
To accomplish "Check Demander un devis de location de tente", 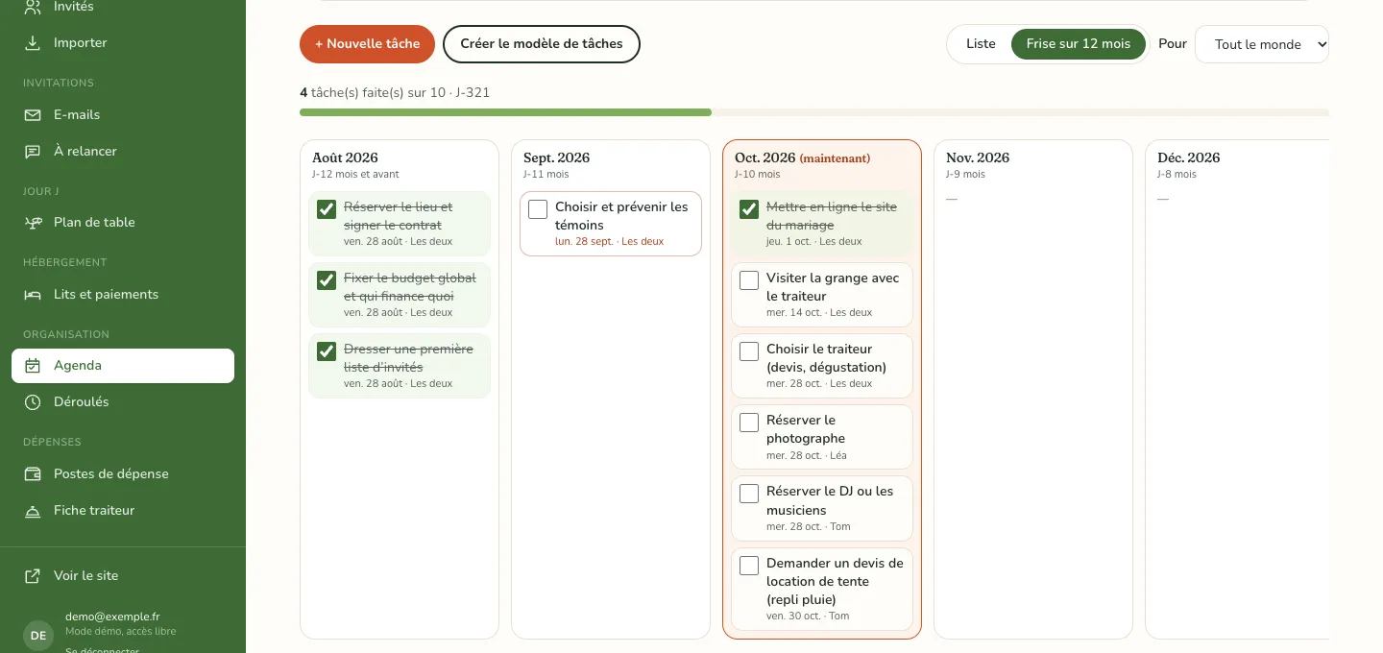I will pyautogui.click(x=749, y=565).
